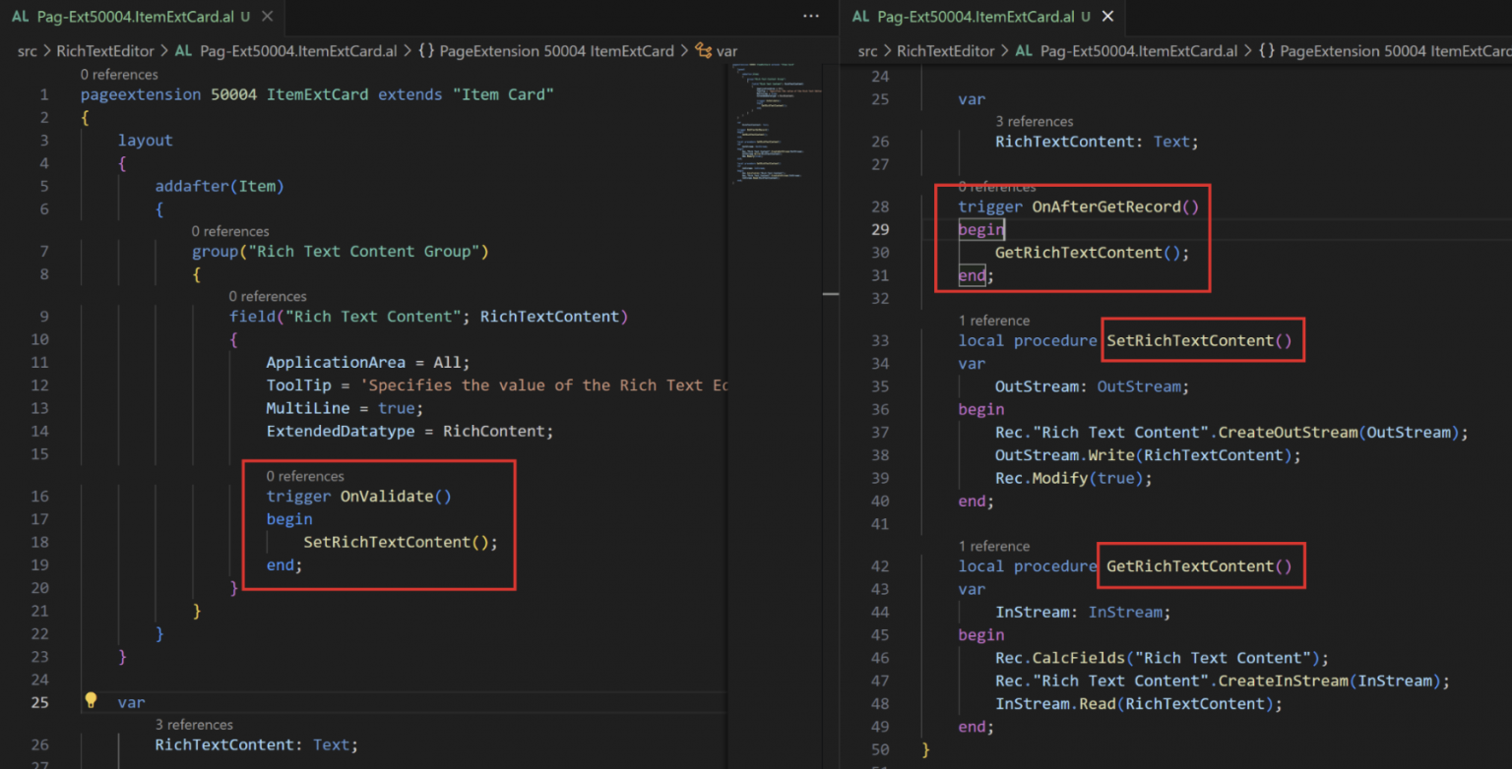Expand the 'src' breadcrumb in the left editor
This screenshot has width=1512, height=769.
click(28, 51)
